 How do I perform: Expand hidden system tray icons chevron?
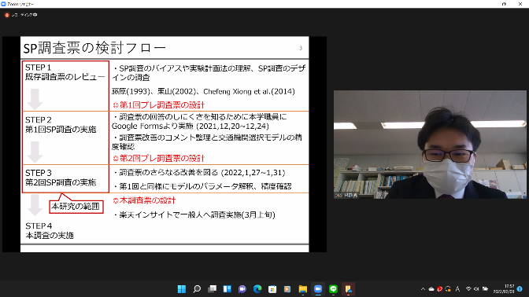click(423, 289)
